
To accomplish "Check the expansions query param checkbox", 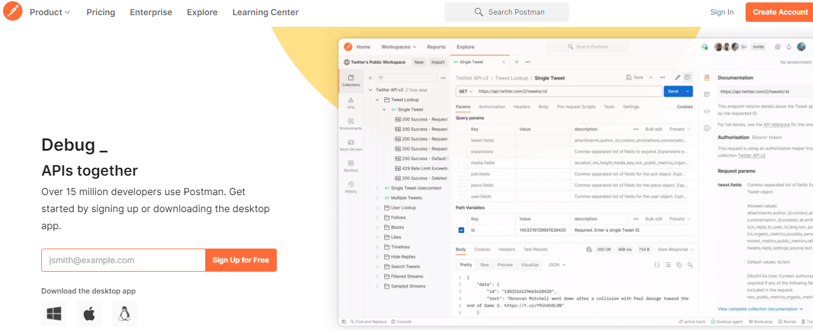I will tap(461, 151).
